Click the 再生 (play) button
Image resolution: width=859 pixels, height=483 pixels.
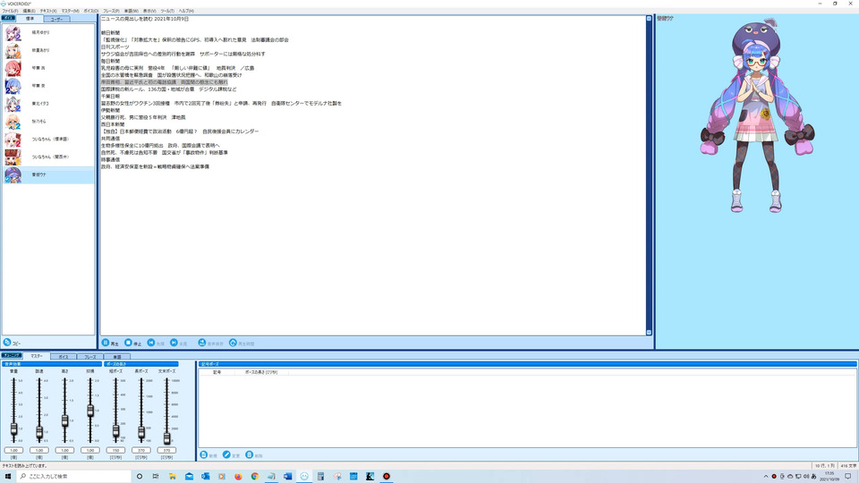[110, 343]
